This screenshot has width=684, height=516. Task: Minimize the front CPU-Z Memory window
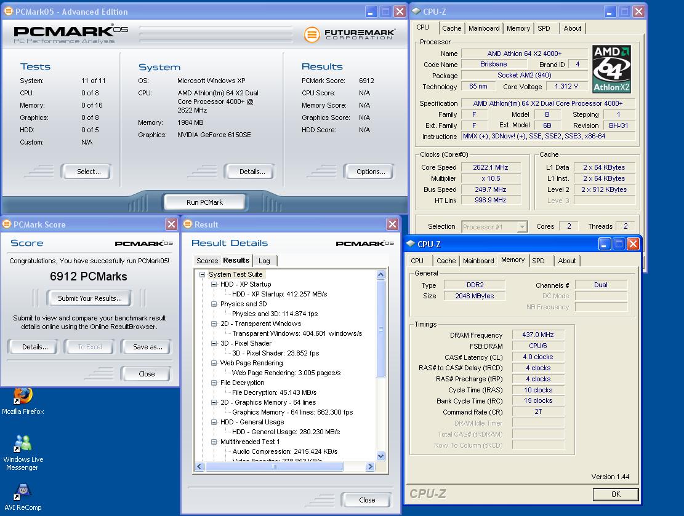tap(604, 244)
